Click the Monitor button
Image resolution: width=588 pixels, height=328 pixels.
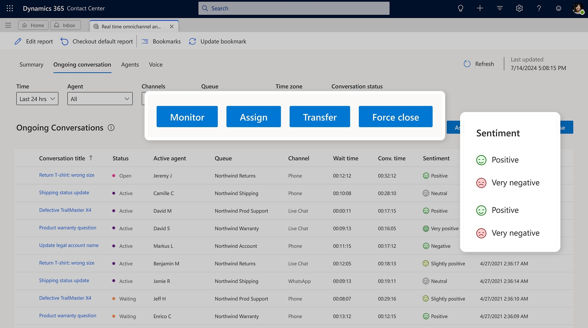coord(187,116)
